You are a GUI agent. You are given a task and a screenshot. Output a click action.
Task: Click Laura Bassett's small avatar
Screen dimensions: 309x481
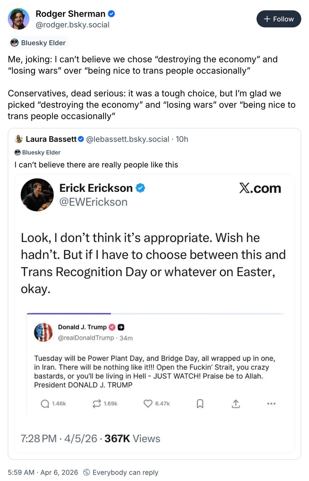coord(18,139)
